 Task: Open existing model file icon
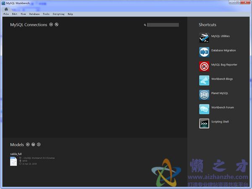[33, 144]
